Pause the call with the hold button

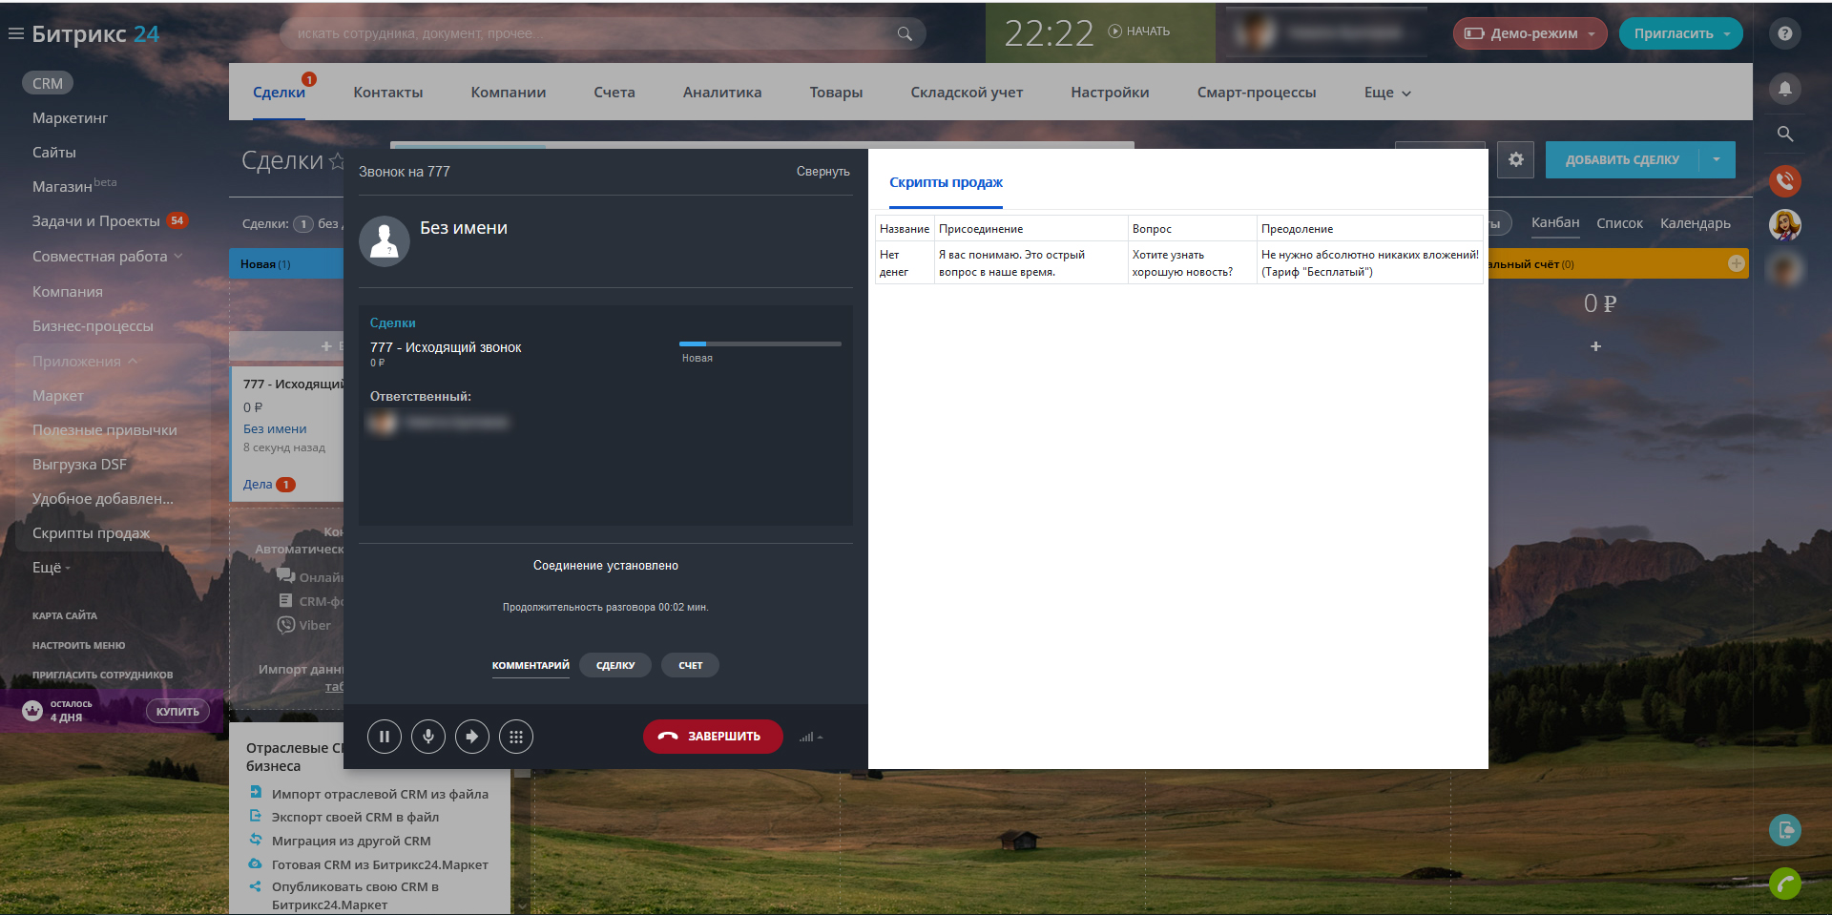[385, 736]
